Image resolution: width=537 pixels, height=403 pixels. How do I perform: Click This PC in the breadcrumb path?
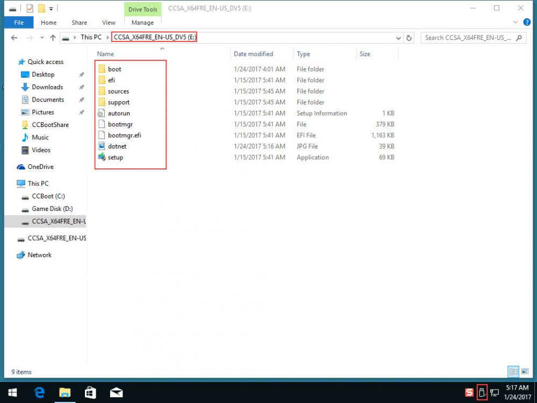[91, 38]
